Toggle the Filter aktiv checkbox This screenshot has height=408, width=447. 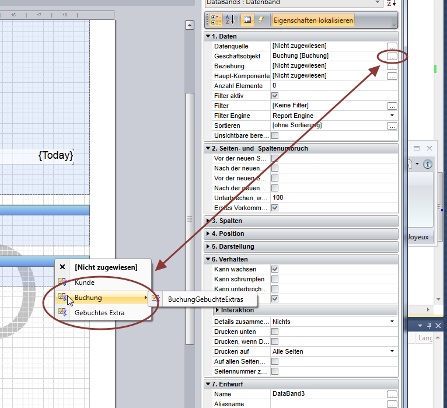click(275, 96)
